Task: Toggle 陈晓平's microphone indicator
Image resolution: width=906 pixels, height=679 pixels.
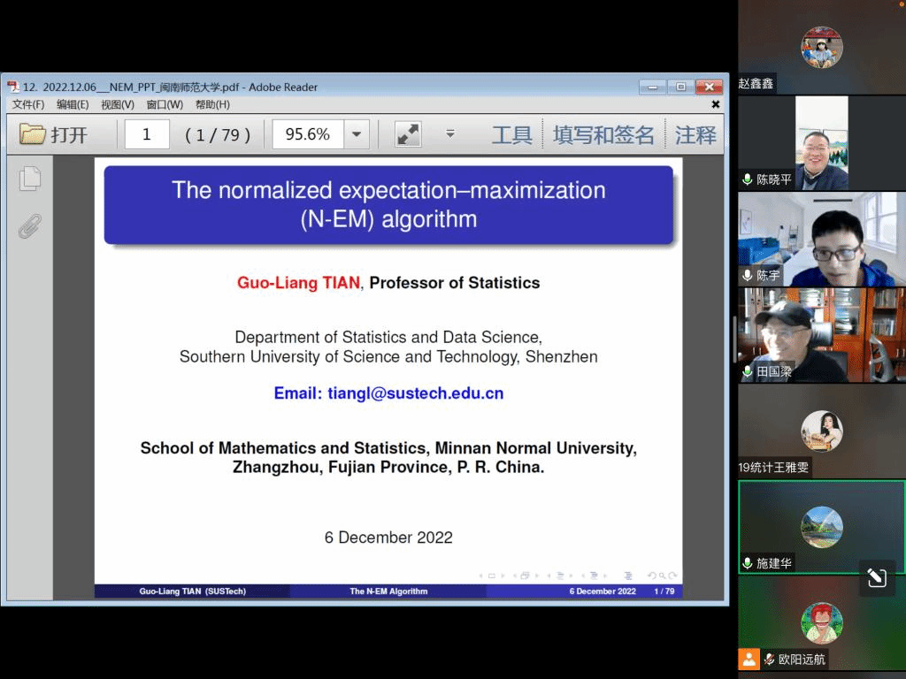Action: pos(748,179)
